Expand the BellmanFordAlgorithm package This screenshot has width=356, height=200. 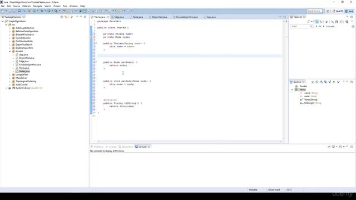tap(10, 31)
